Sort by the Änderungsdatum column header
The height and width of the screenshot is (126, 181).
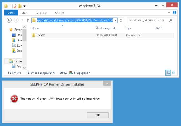pos(108,28)
